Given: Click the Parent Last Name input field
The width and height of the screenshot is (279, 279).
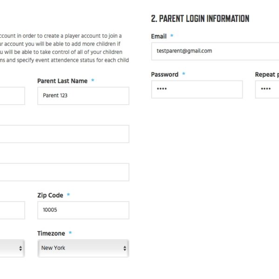Looking at the screenshot, I should point(83,96).
